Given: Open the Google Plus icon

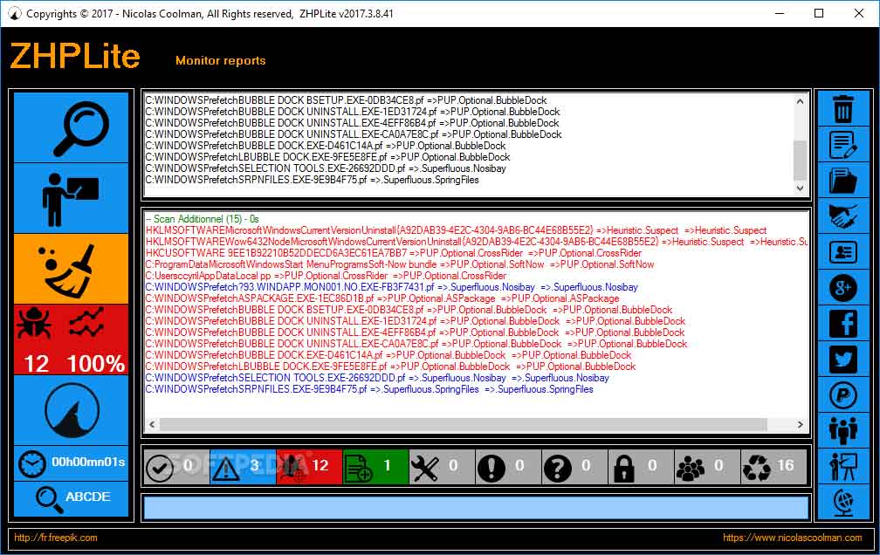Looking at the screenshot, I should 842,288.
